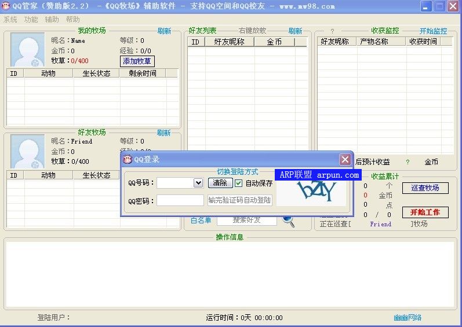Click the 白名单 link
This screenshot has width=462, height=327.
click(201, 220)
